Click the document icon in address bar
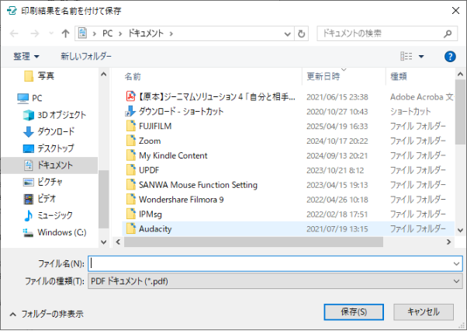This screenshot has width=467, height=331. click(82, 33)
